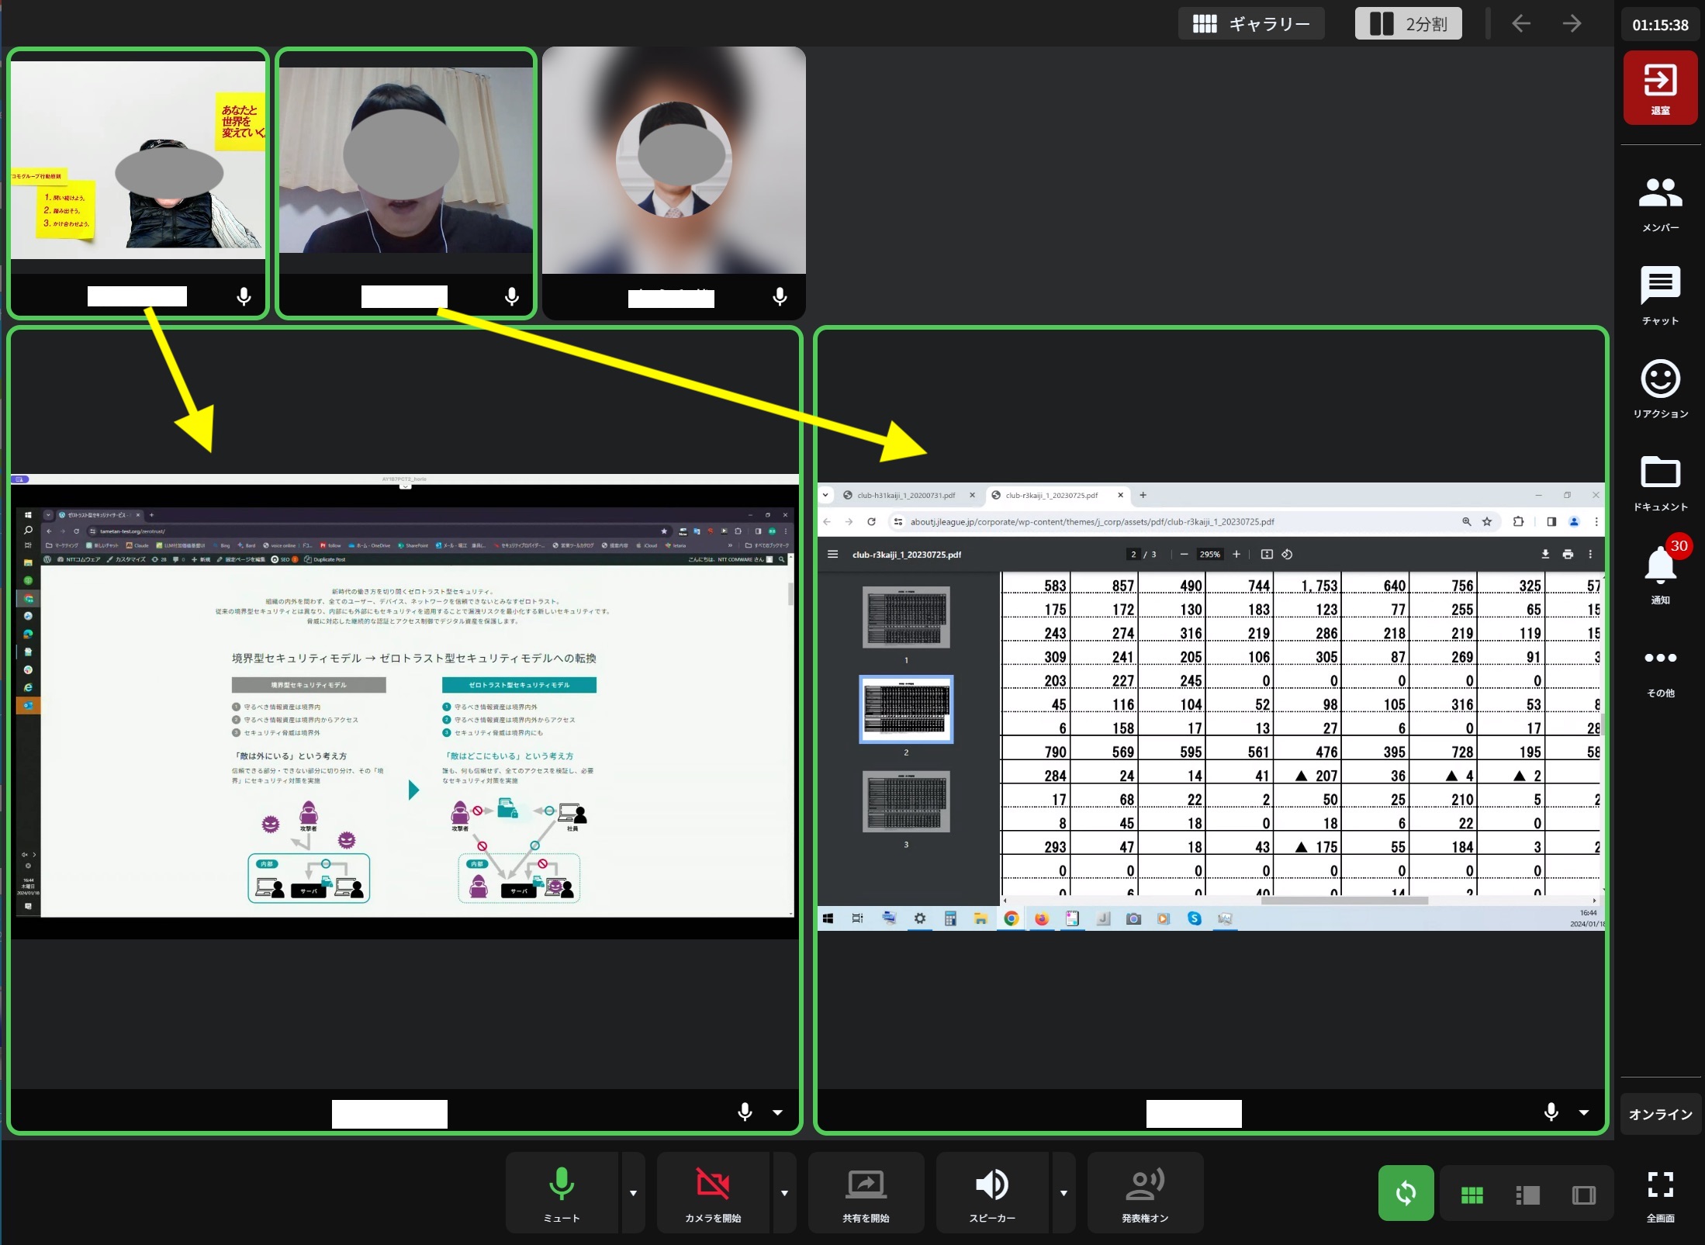
Task: Expand options arrow on left shared screen
Action: pyautogui.click(x=777, y=1112)
